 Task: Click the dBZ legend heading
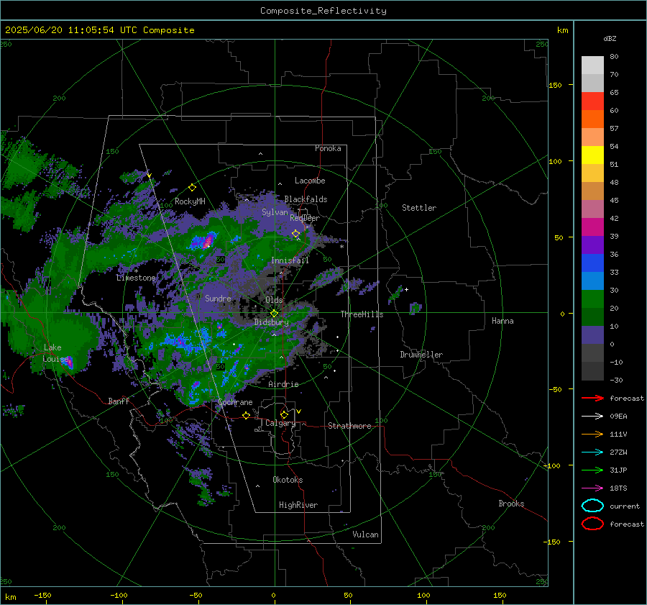[x=610, y=39]
